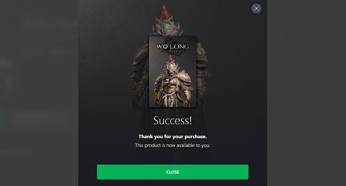Click the dimmed background right of the dialog
Screen dimensions: 346x186
[x=307, y=93]
